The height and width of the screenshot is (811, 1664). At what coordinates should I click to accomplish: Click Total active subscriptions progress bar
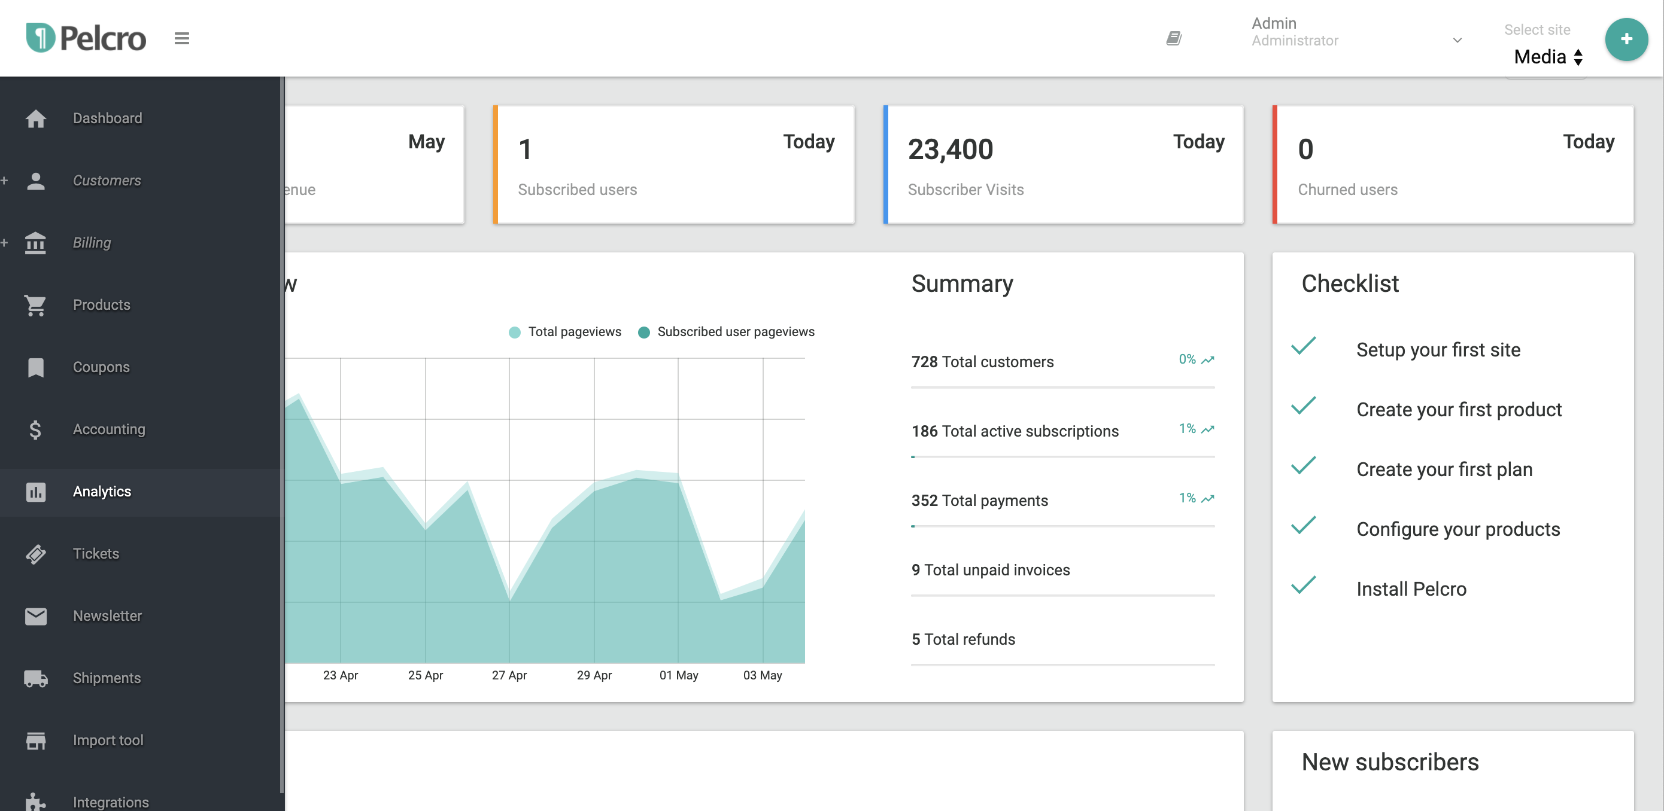(x=1062, y=457)
